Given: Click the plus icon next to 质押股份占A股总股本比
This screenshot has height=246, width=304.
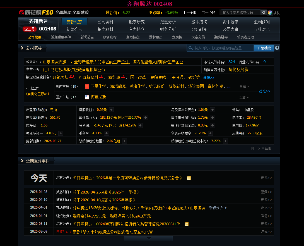Looking at the screenshot, I should [x=225, y=141].
